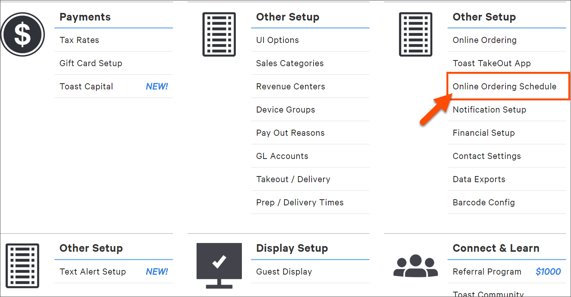Image resolution: width=571 pixels, height=297 pixels.
Task: Open Sales Categories
Action: pos(290,63)
